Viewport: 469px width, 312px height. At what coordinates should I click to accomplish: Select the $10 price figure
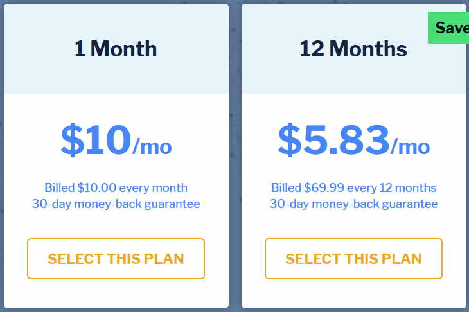[96, 140]
